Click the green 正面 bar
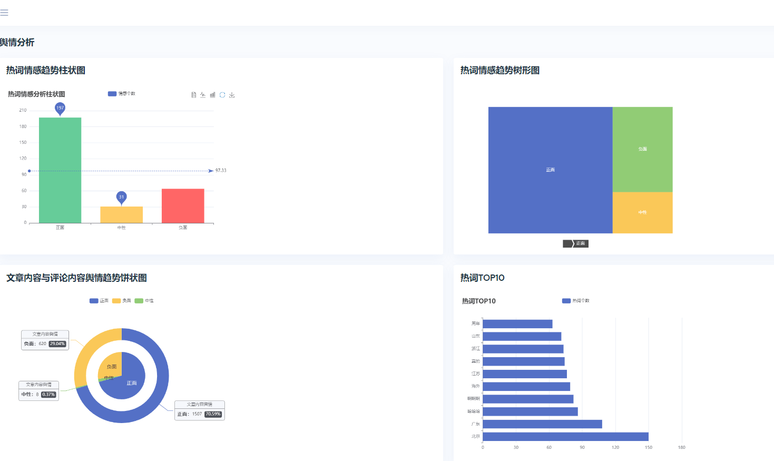This screenshot has height=461, width=774. pos(60,170)
